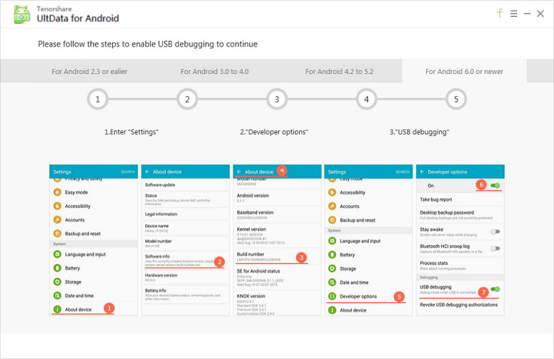Open the Facebook share icon
The height and width of the screenshot is (359, 554).
(500, 14)
